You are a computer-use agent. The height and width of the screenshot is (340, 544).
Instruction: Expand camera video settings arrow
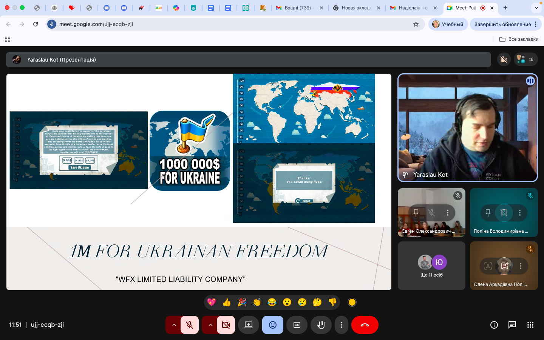pyautogui.click(x=210, y=325)
